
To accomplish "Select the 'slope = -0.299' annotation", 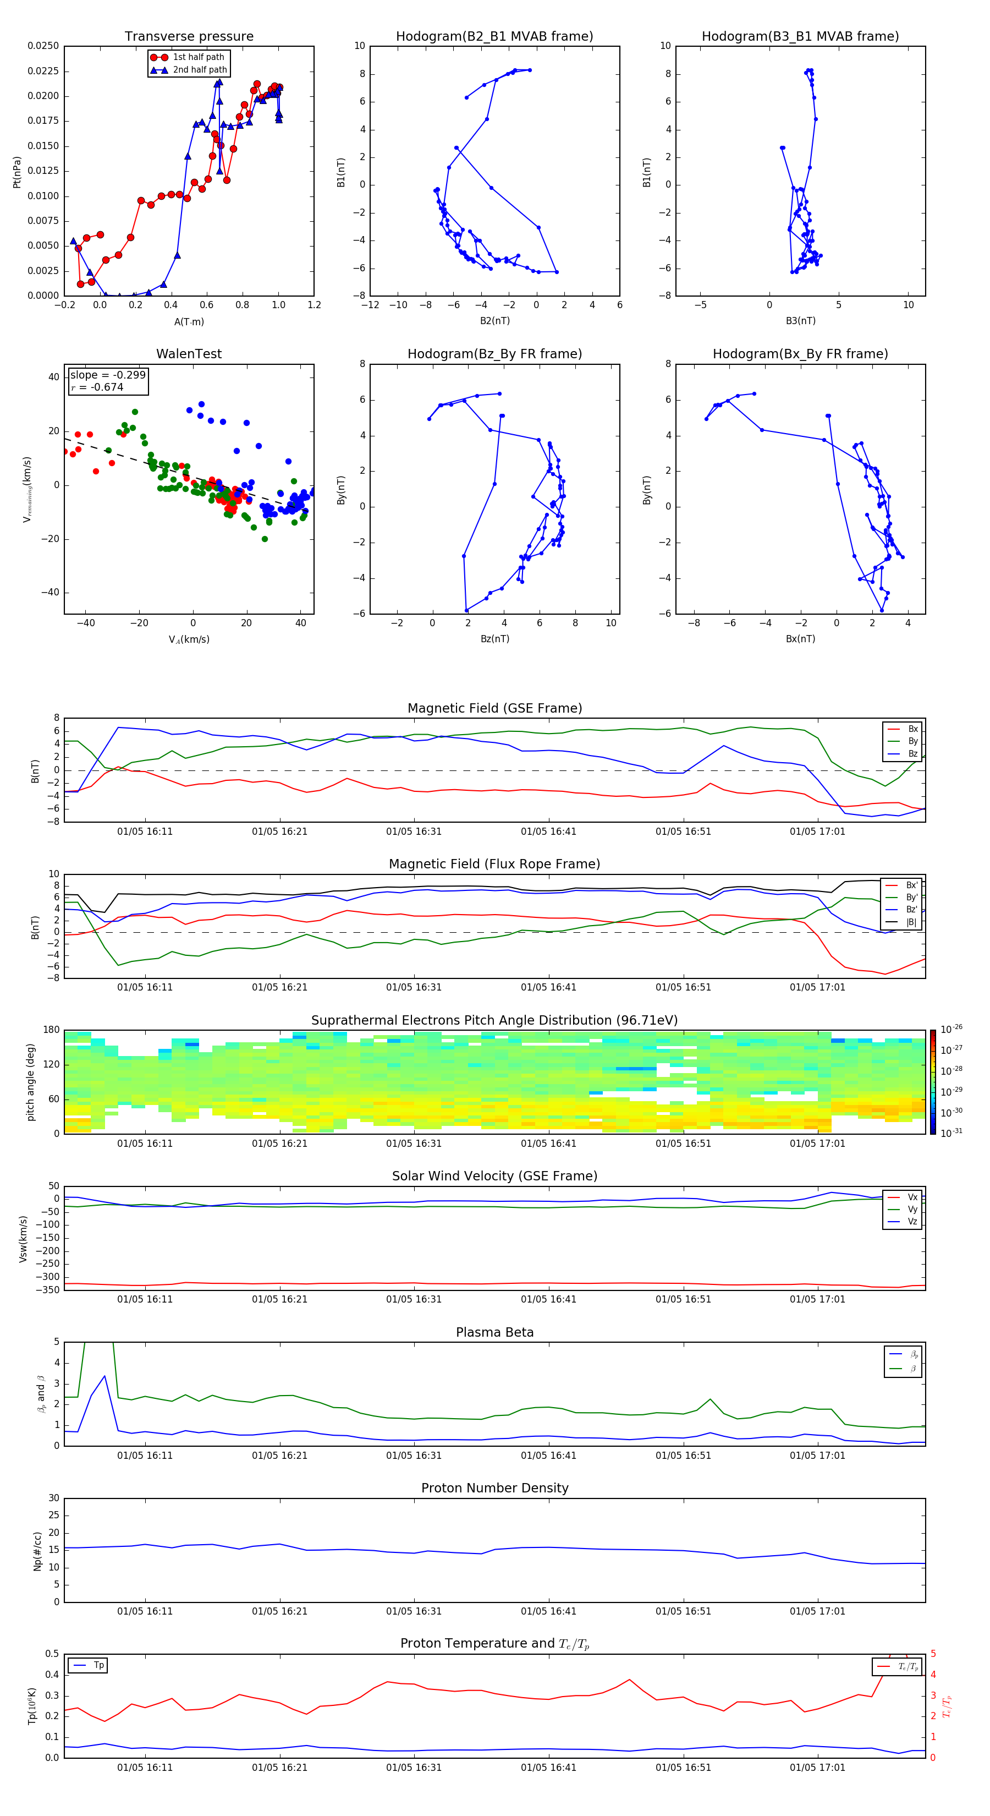I will (x=108, y=375).
